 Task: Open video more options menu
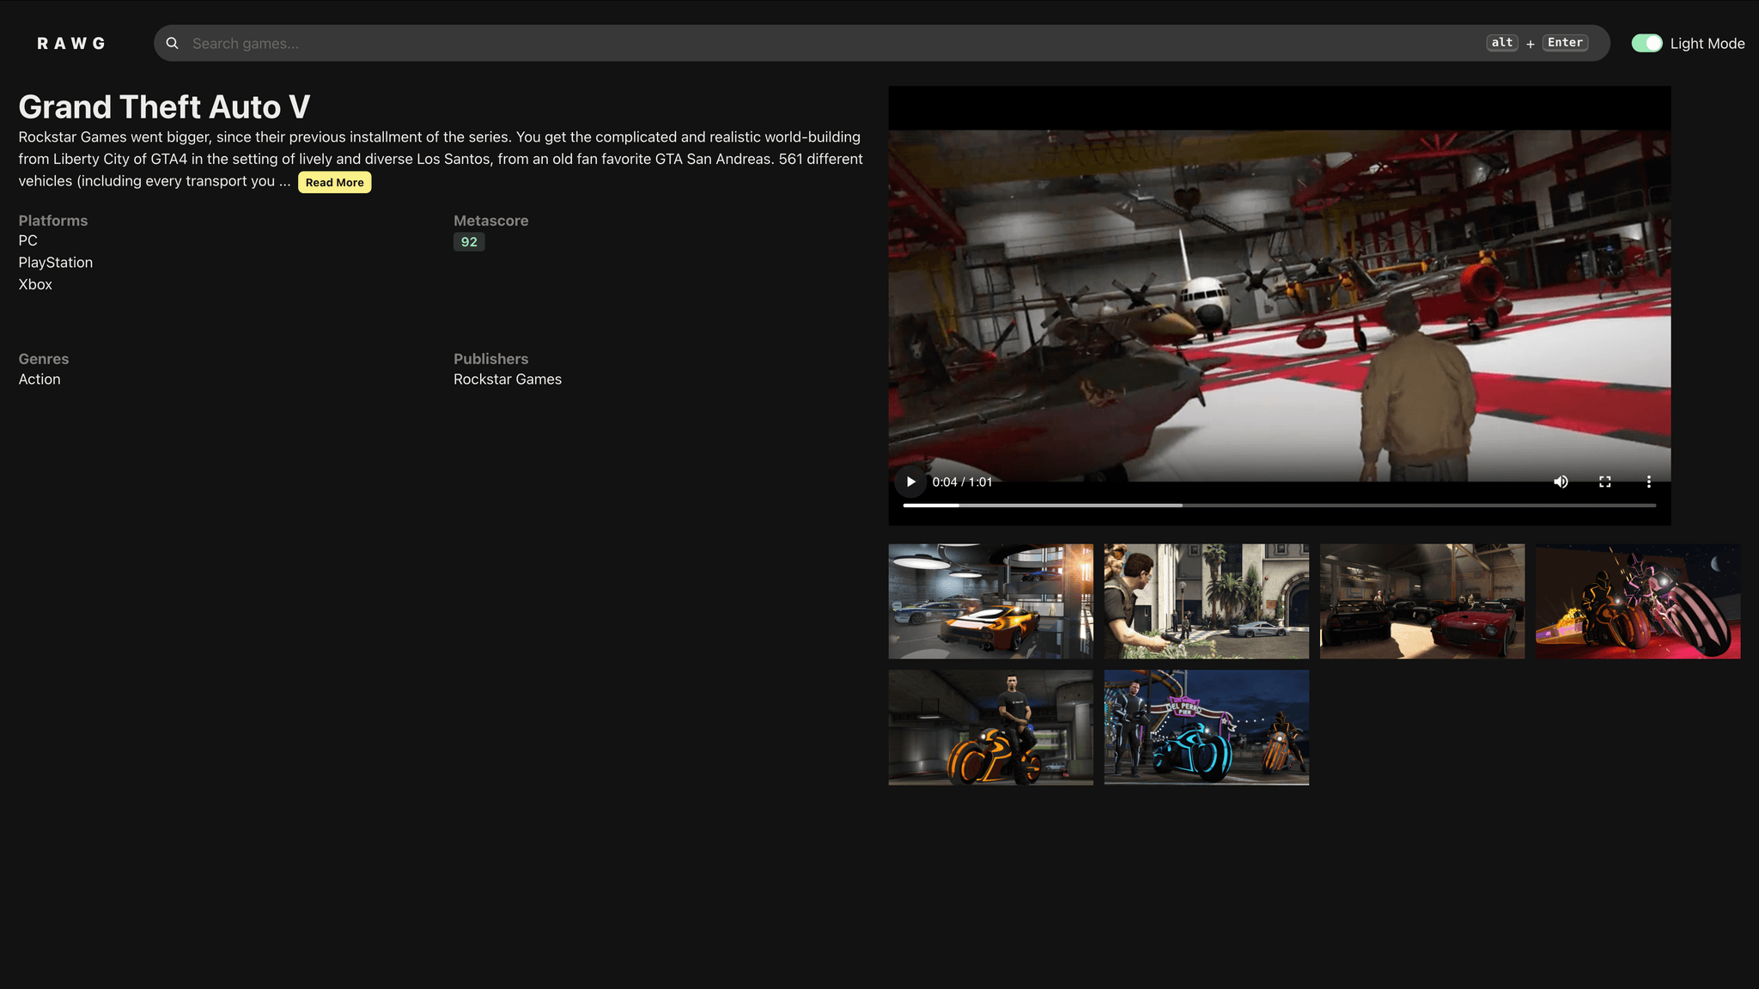[1648, 482]
